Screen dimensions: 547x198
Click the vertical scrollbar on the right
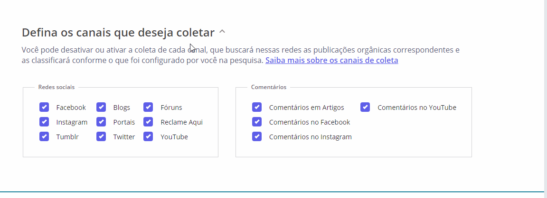point(545,95)
